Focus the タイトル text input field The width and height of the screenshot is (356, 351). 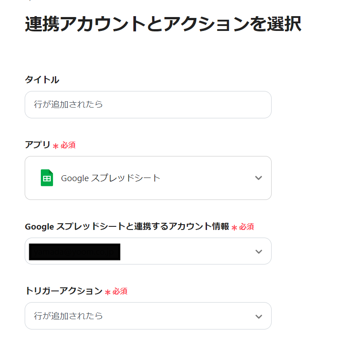148,105
